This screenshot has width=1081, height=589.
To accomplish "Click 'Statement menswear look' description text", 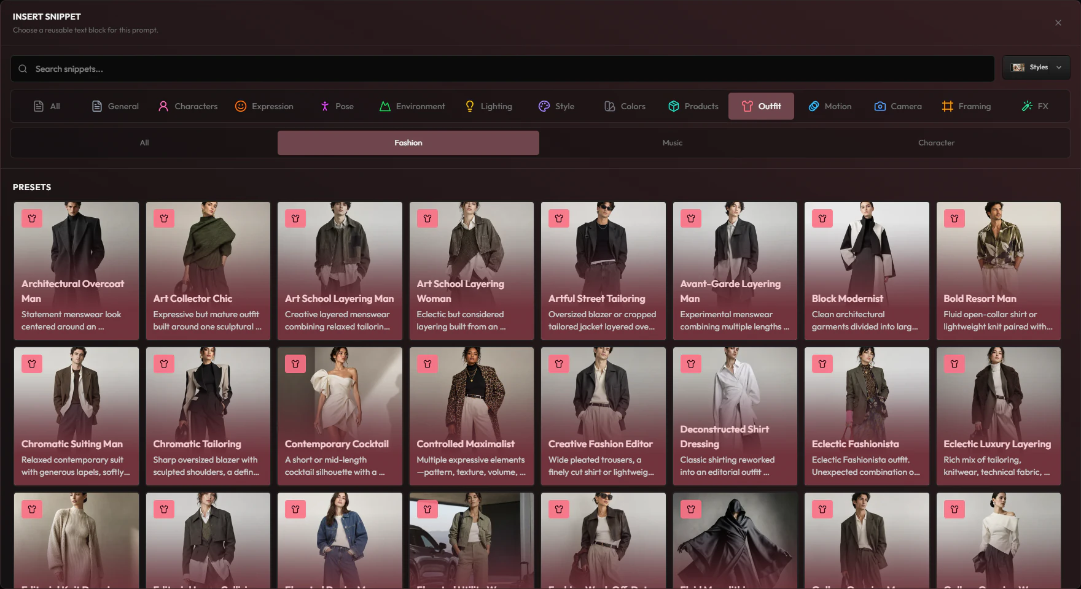I will click(71, 314).
